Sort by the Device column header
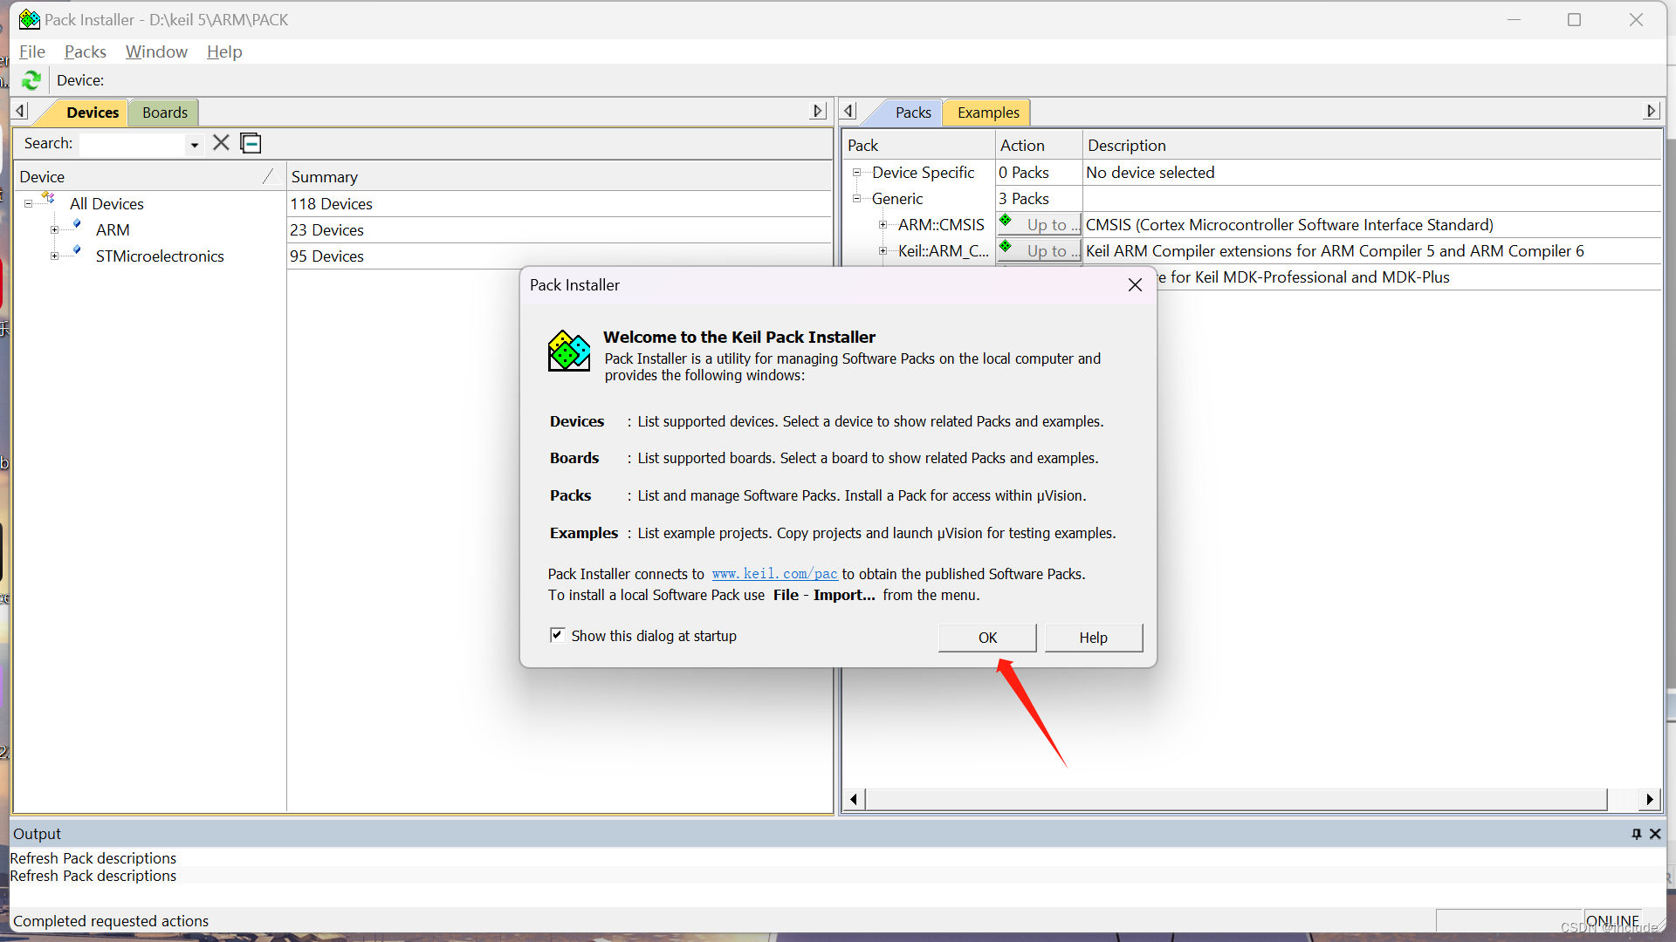 pyautogui.click(x=150, y=177)
